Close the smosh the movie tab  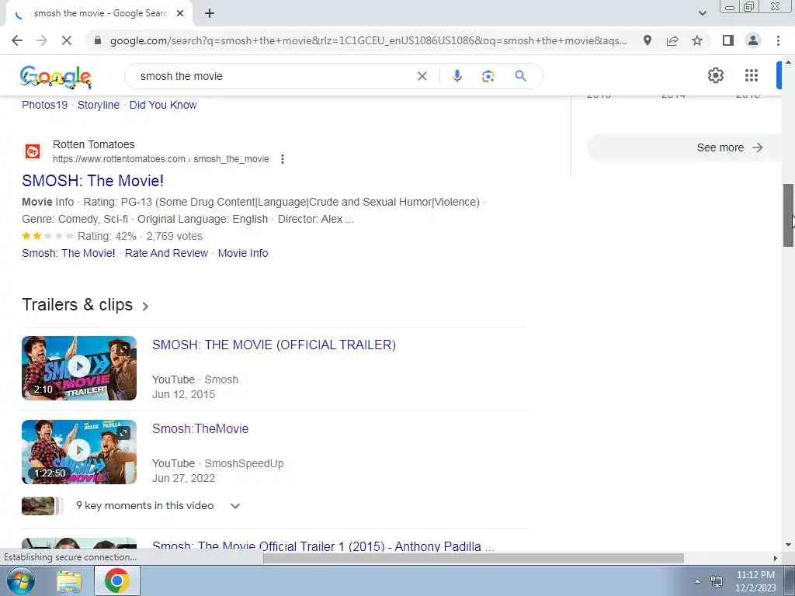pos(180,13)
